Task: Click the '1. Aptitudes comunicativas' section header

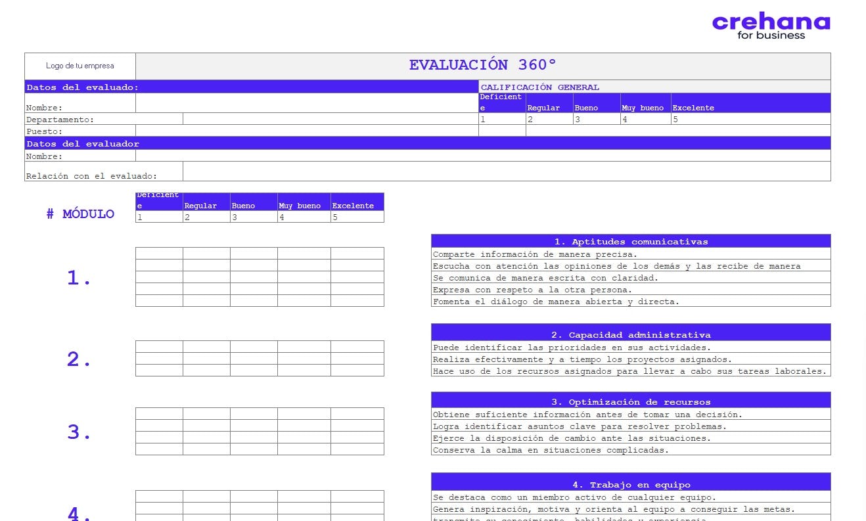Action: (630, 241)
